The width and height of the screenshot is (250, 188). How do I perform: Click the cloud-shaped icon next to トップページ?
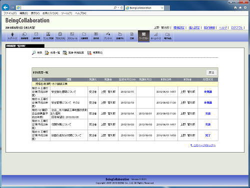24,34
